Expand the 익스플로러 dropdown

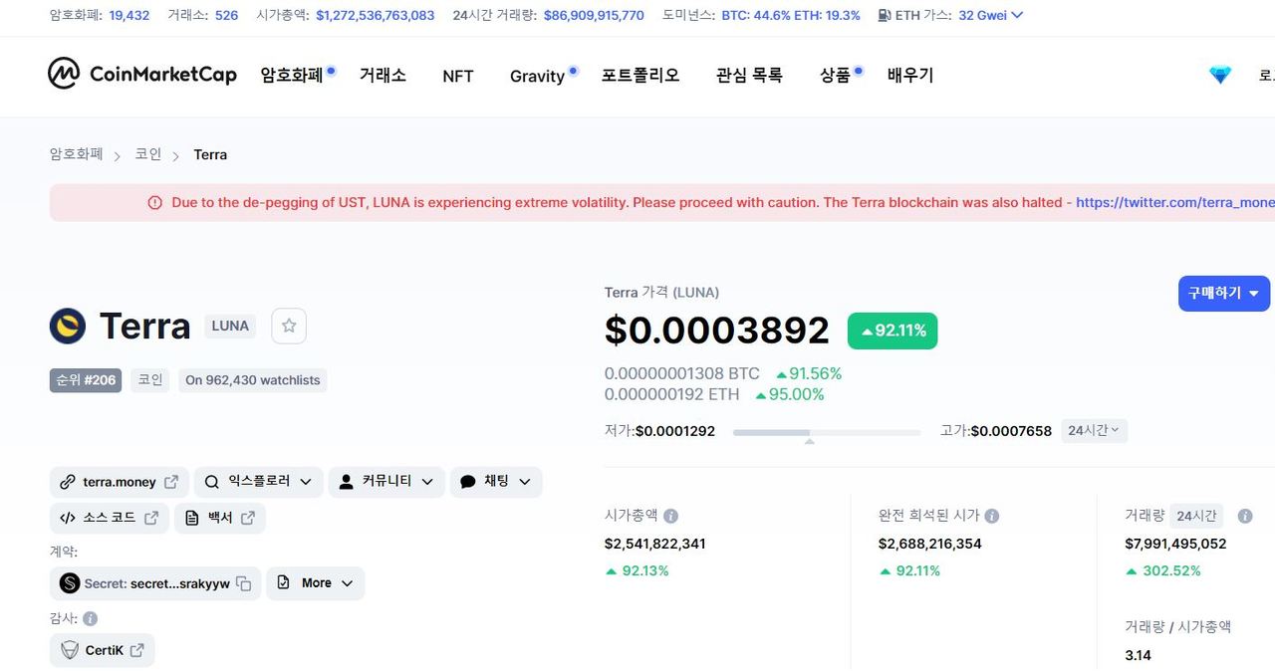259,482
